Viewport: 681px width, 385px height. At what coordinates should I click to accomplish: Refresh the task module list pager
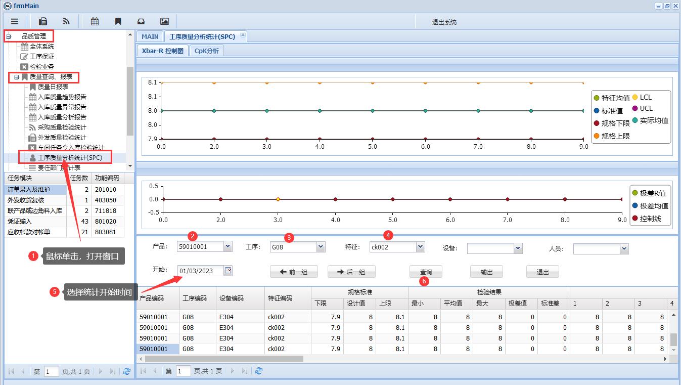tap(126, 371)
